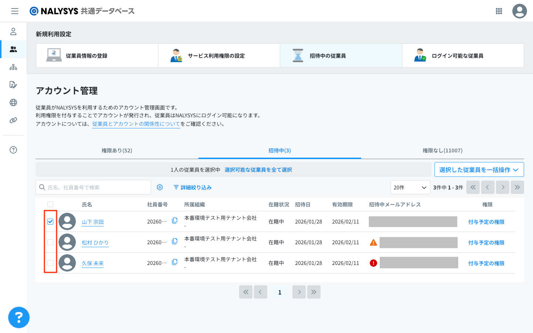533x333 pixels.
Task: Click 選択可能な従業員を全て選択 link
Action: click(258, 170)
